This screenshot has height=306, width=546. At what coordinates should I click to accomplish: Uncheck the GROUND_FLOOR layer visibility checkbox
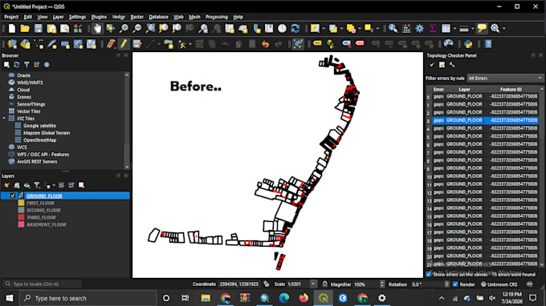click(13, 195)
